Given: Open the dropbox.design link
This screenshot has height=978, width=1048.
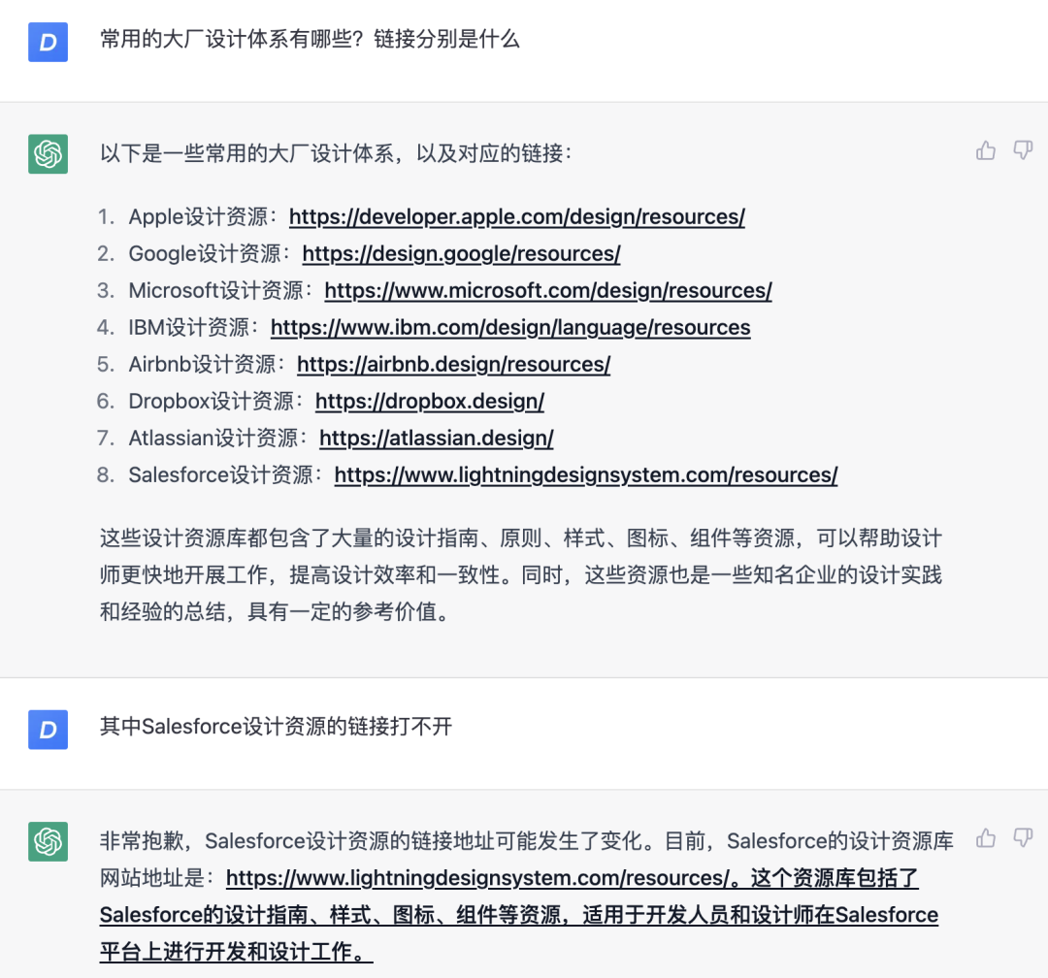Looking at the screenshot, I should [430, 401].
